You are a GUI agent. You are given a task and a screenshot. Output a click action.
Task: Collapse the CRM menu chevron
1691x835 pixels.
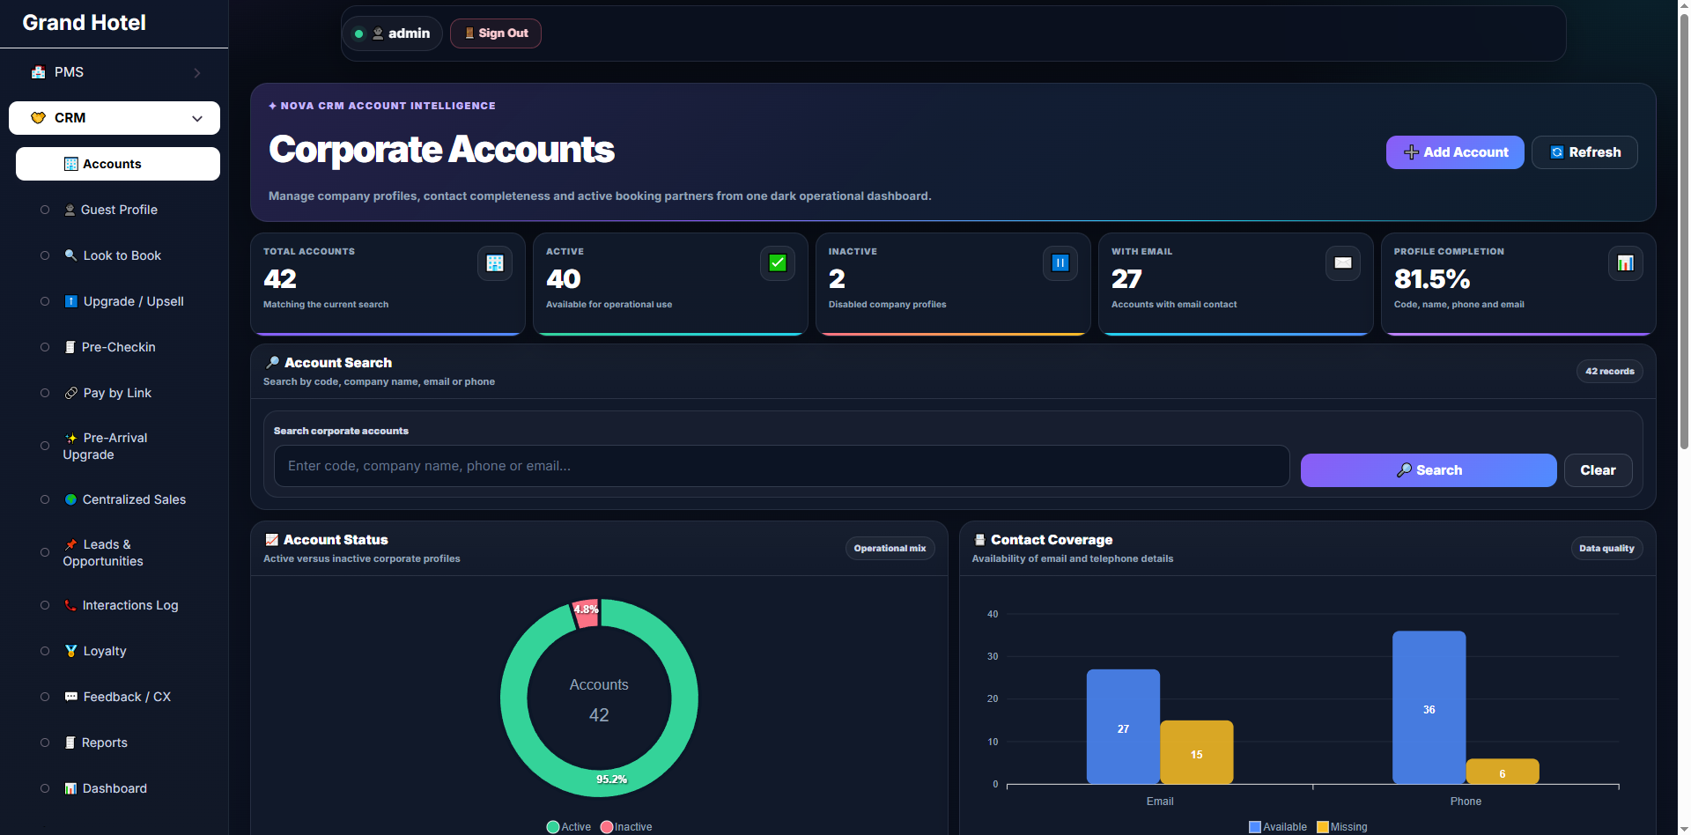coord(197,118)
